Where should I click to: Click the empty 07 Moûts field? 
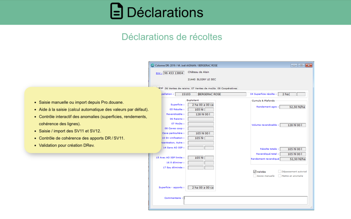coord(201,124)
